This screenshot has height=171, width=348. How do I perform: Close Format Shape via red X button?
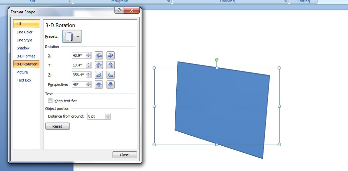(x=132, y=10)
